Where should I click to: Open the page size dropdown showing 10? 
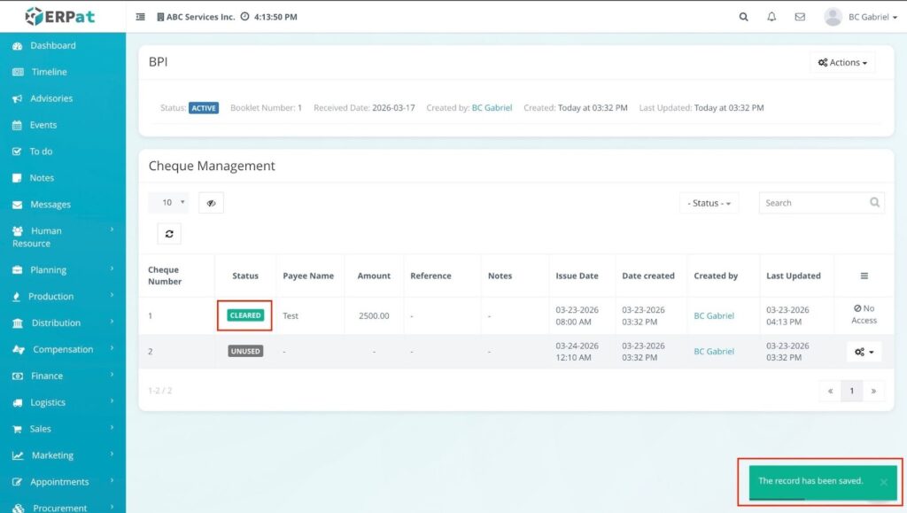click(x=168, y=203)
